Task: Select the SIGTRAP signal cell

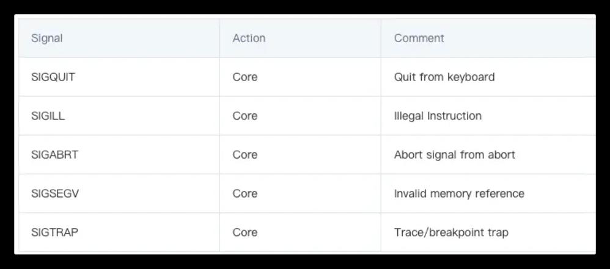Action: (x=54, y=232)
